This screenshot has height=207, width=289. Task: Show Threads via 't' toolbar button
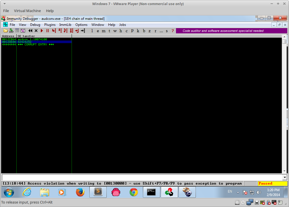[x=110, y=31]
